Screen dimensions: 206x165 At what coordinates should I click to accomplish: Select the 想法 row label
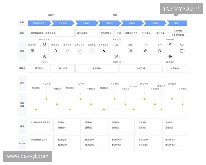pyautogui.click(x=22, y=83)
